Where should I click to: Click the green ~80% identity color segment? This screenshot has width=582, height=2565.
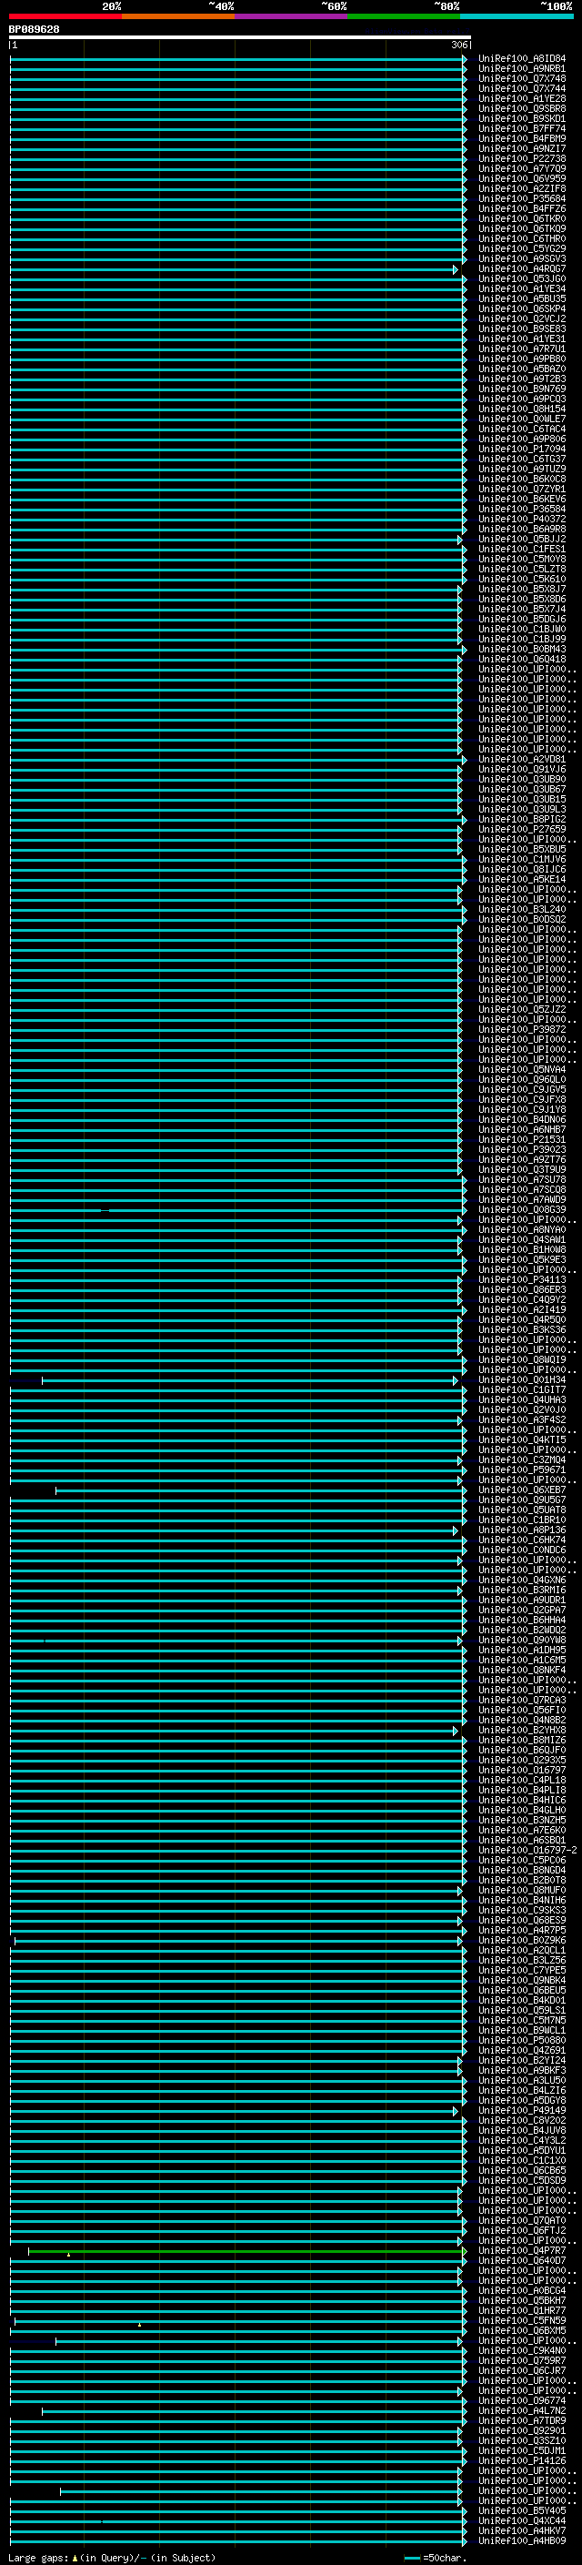click(x=404, y=16)
